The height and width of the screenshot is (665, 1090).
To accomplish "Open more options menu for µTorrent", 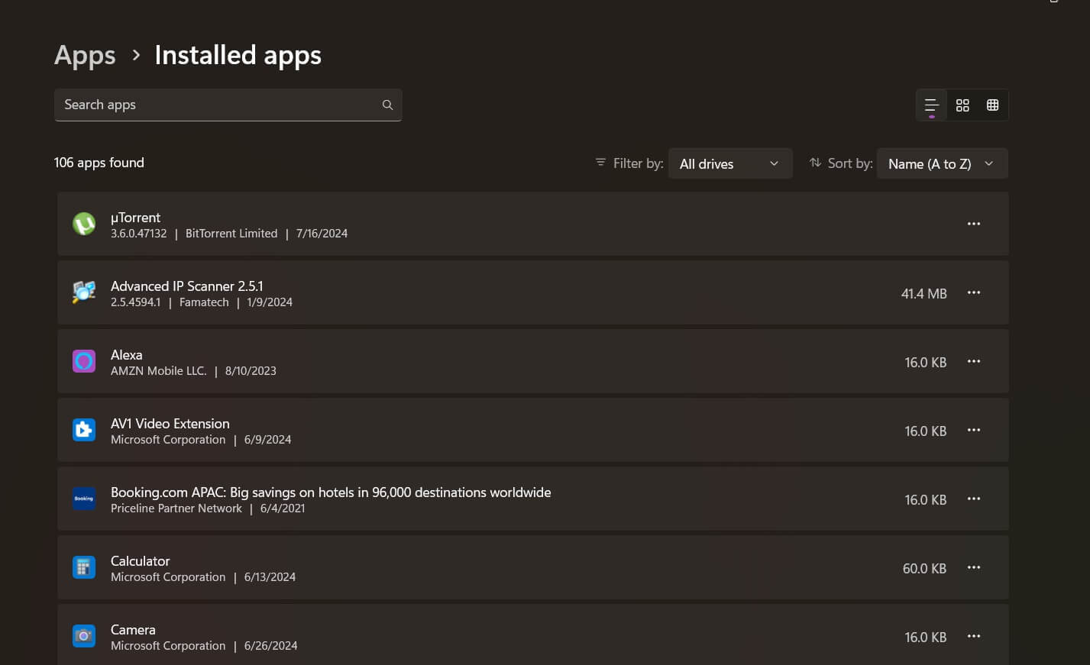I will click(x=973, y=223).
